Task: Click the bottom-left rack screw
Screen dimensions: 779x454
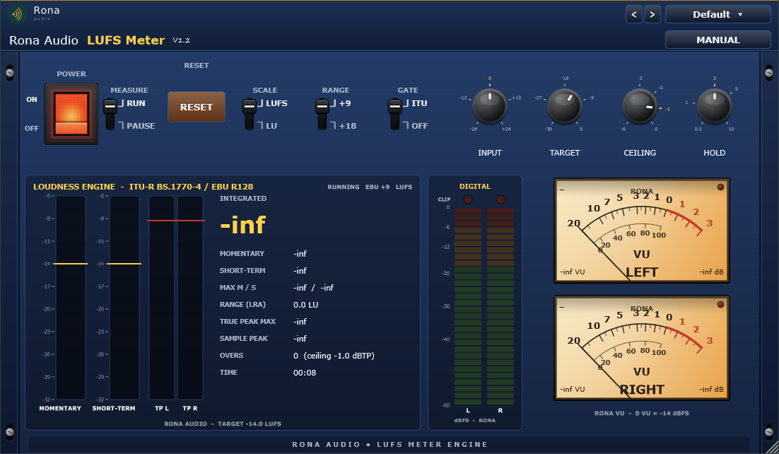Action: 9,431
